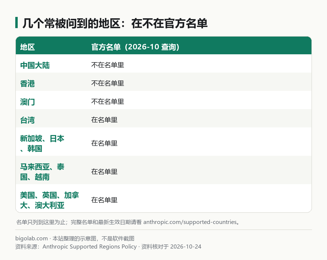Image resolution: width=327 pixels, height=260 pixels.
Task: Select the 新加坡、日本、韩国 row label
Action: pos(42,143)
